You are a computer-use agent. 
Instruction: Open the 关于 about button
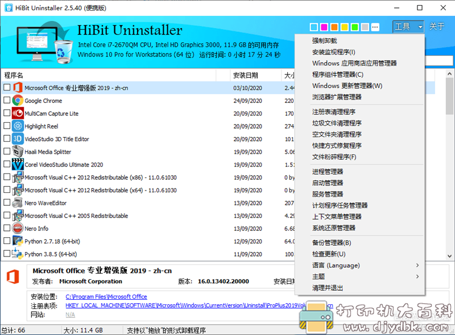pyautogui.click(x=437, y=26)
